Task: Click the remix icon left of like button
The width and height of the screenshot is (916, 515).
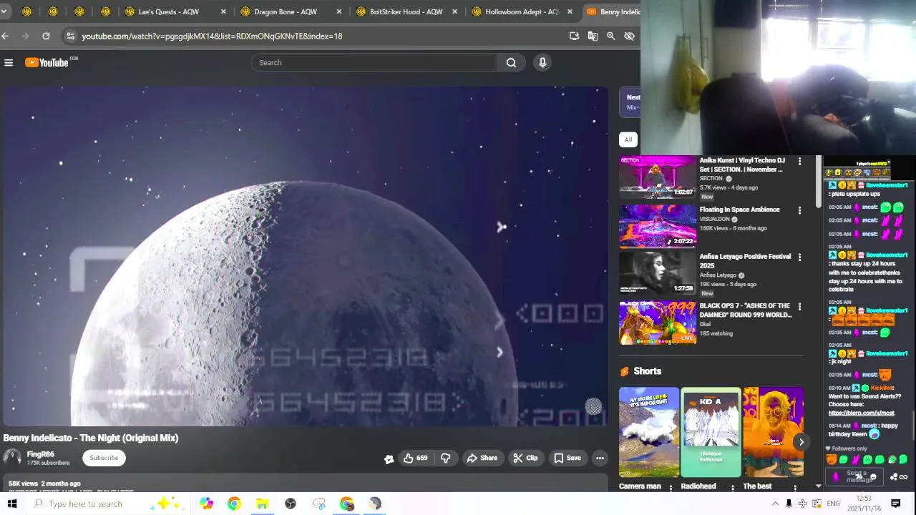Action: (x=389, y=459)
